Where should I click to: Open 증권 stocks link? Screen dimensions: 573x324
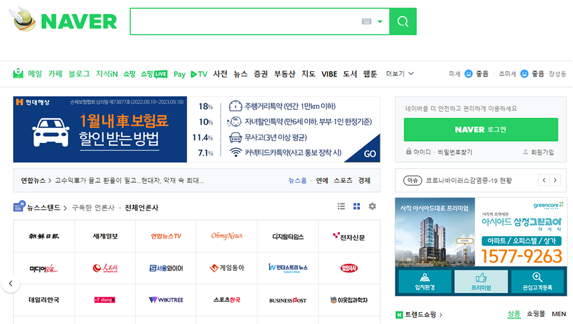[261, 74]
